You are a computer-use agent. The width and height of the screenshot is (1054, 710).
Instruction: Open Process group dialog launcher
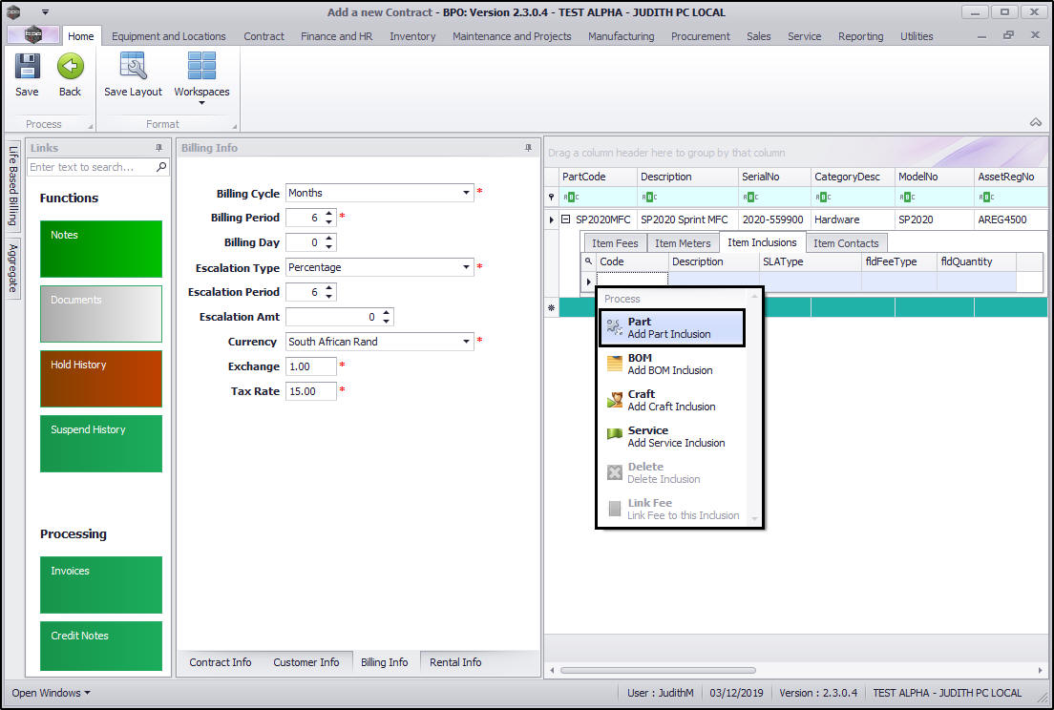tap(90, 126)
